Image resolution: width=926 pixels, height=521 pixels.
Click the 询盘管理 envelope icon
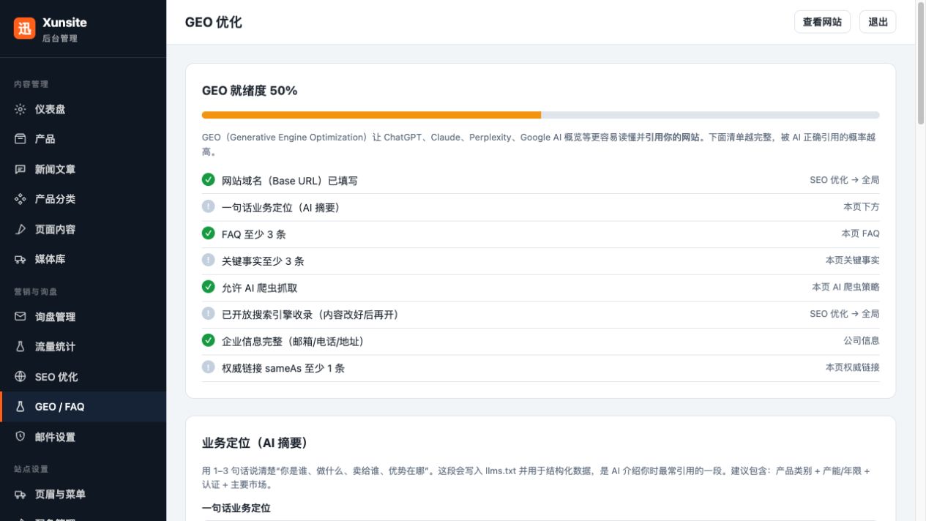[x=20, y=317]
